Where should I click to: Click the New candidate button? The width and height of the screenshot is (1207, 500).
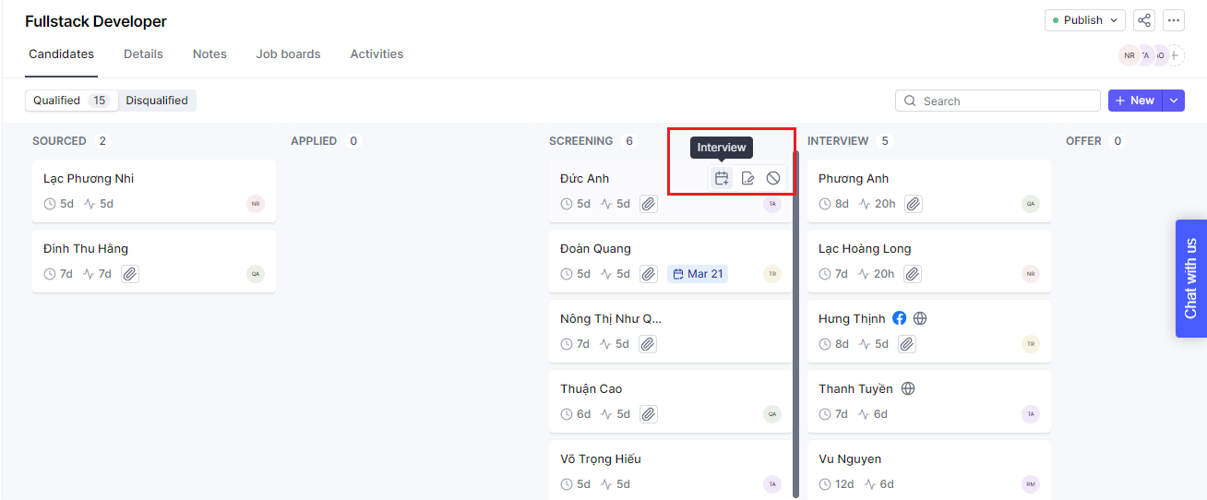pyautogui.click(x=1134, y=101)
